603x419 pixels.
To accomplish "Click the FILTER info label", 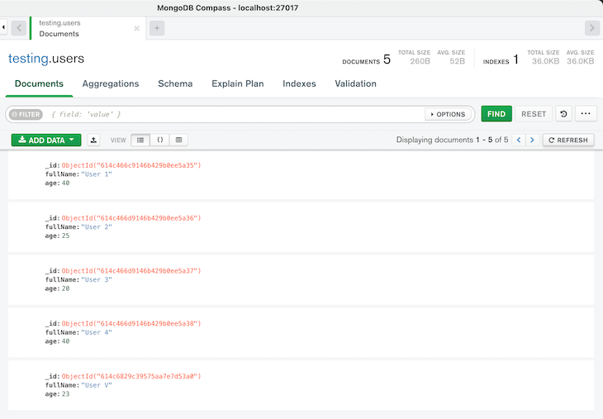I will click(26, 114).
